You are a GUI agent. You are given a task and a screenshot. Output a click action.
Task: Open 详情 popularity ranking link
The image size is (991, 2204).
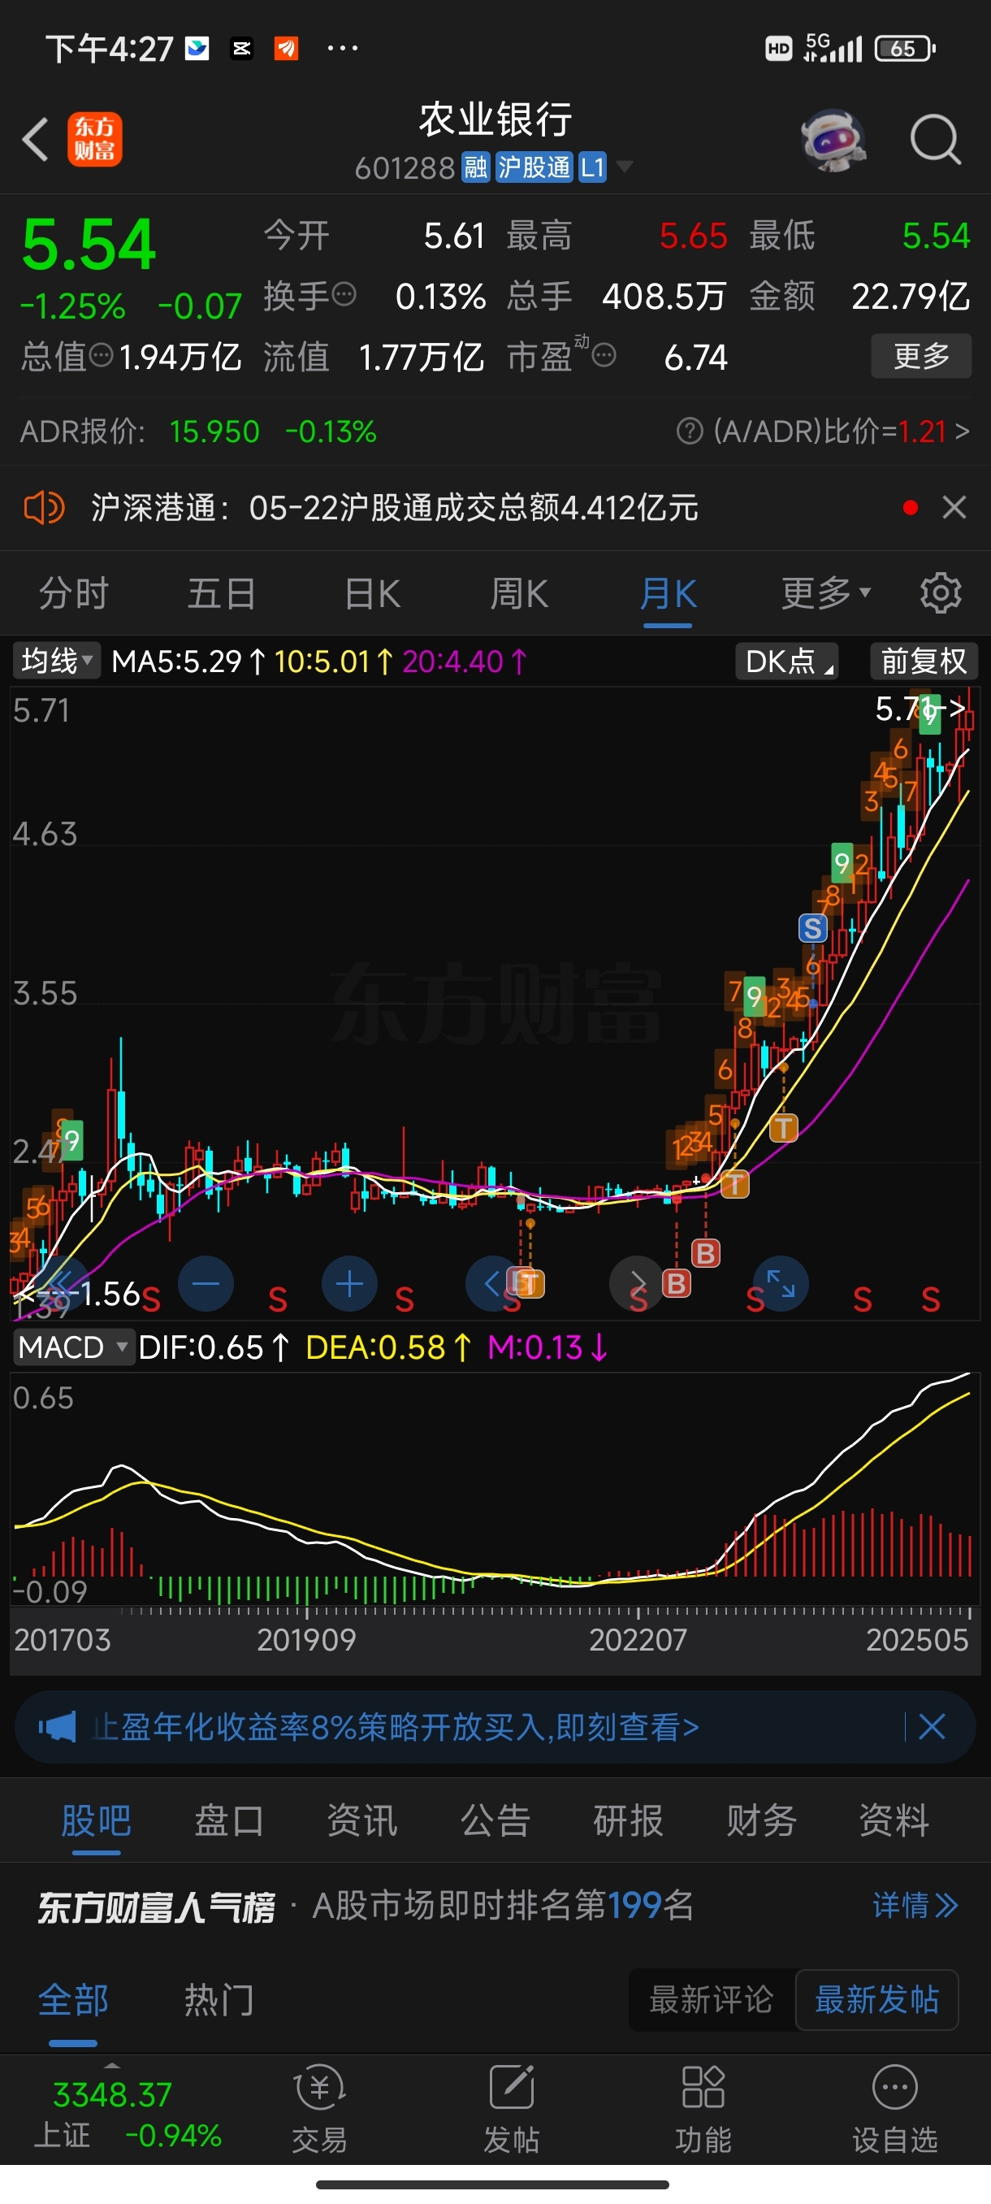point(915,1906)
